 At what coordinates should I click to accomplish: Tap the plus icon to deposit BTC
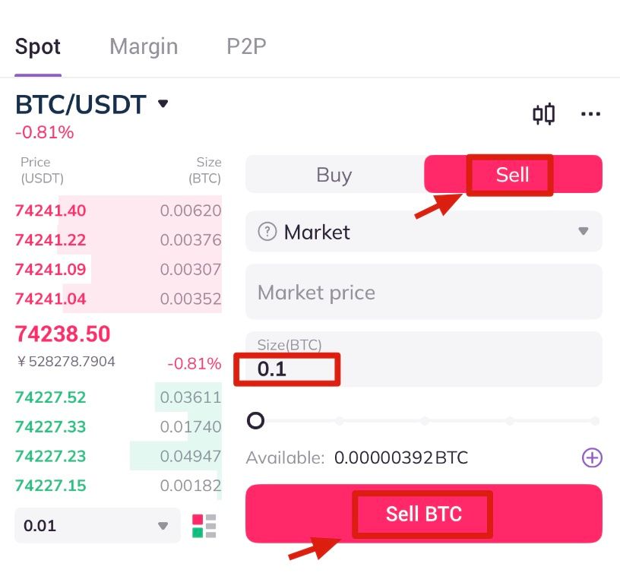coord(591,457)
